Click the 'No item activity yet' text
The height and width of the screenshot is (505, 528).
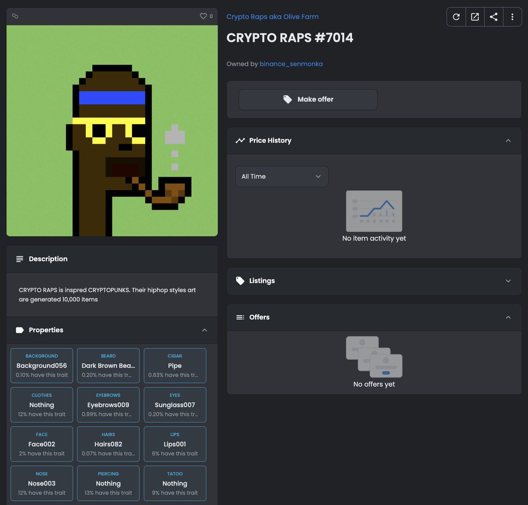coord(374,238)
